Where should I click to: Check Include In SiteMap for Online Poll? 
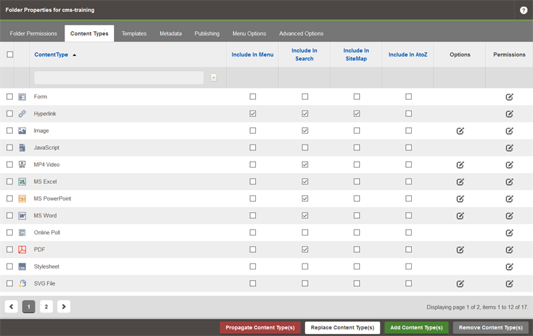click(356, 232)
